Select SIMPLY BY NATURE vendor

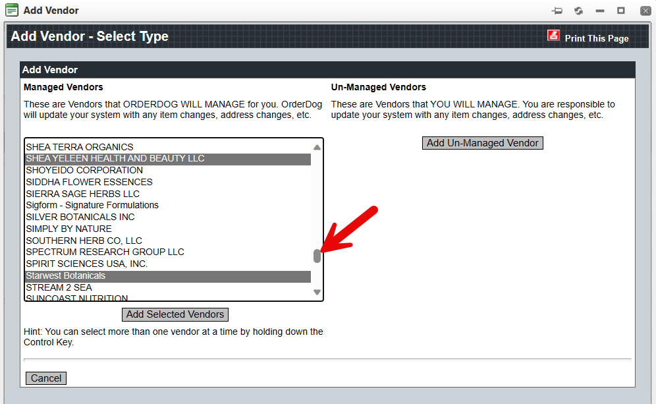click(x=168, y=229)
